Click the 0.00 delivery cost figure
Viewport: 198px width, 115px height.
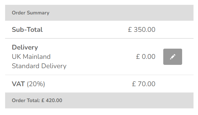[149, 56]
